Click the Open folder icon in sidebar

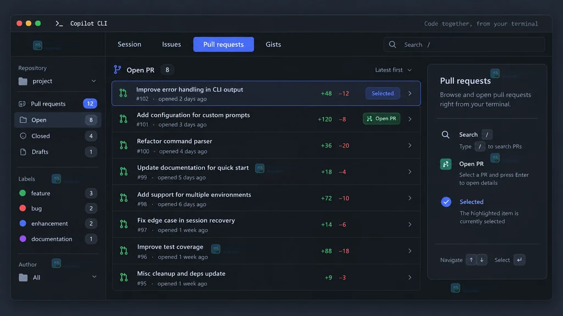tap(23, 120)
